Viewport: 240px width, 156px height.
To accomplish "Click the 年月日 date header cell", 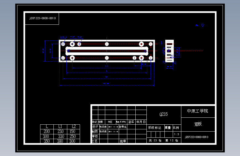I will click(x=141, y=122).
